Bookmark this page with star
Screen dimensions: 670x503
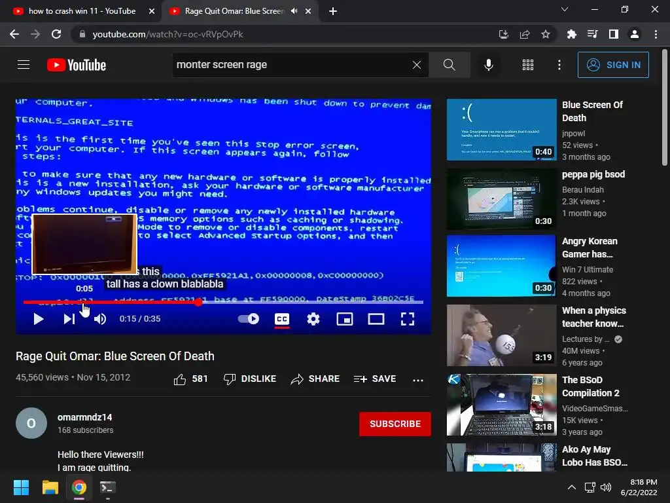tap(546, 34)
